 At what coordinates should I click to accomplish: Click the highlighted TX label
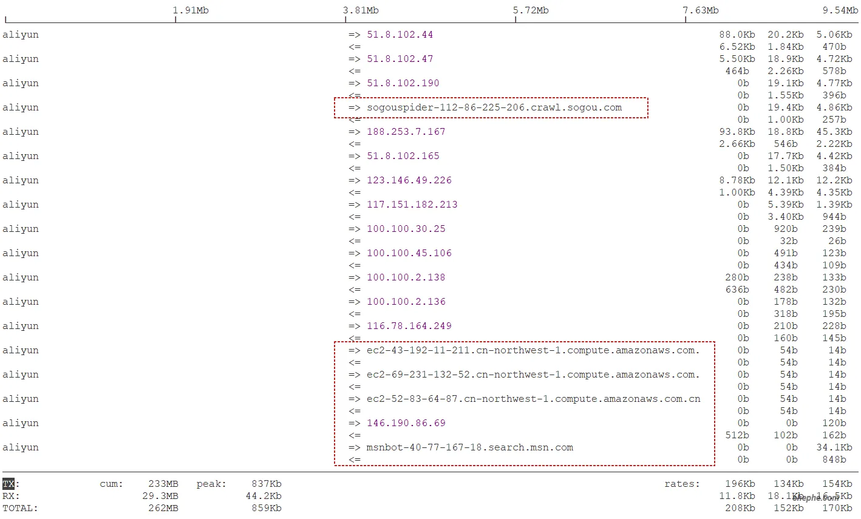tap(9, 484)
